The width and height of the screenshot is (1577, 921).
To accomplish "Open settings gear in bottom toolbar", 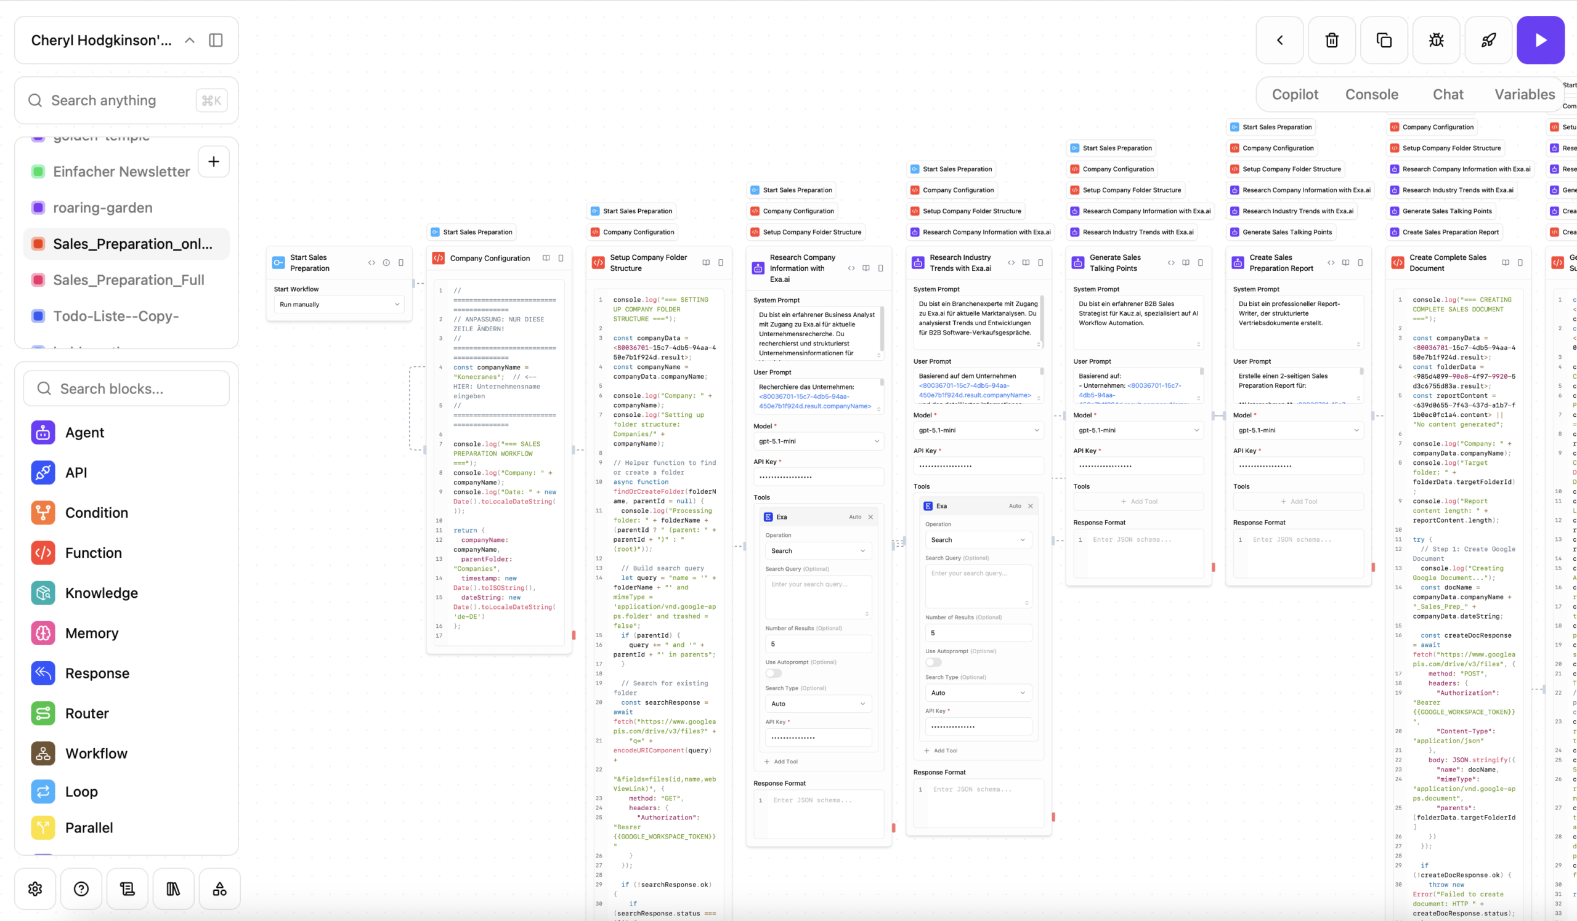I will coord(35,888).
